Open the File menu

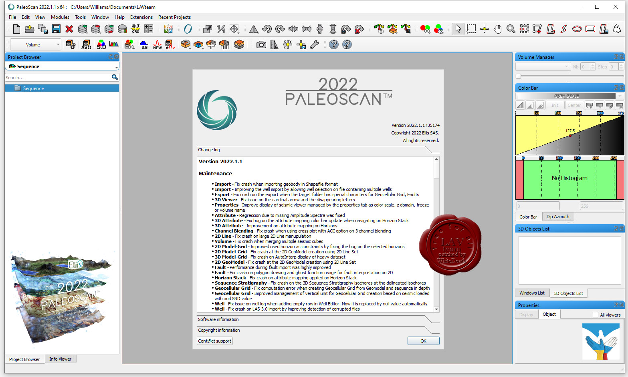(x=12, y=17)
